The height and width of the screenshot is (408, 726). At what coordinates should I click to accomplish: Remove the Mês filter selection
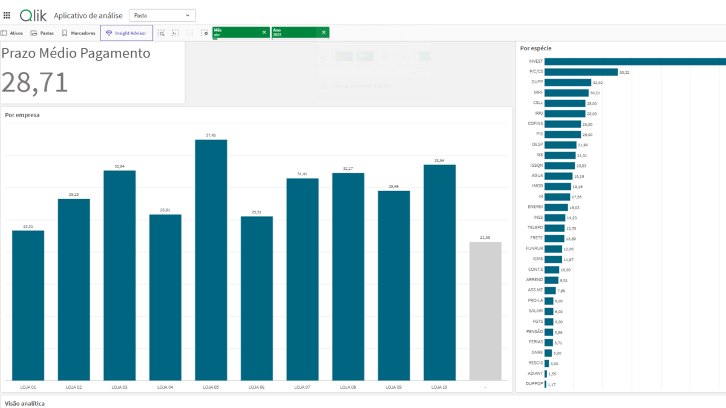[x=264, y=33]
